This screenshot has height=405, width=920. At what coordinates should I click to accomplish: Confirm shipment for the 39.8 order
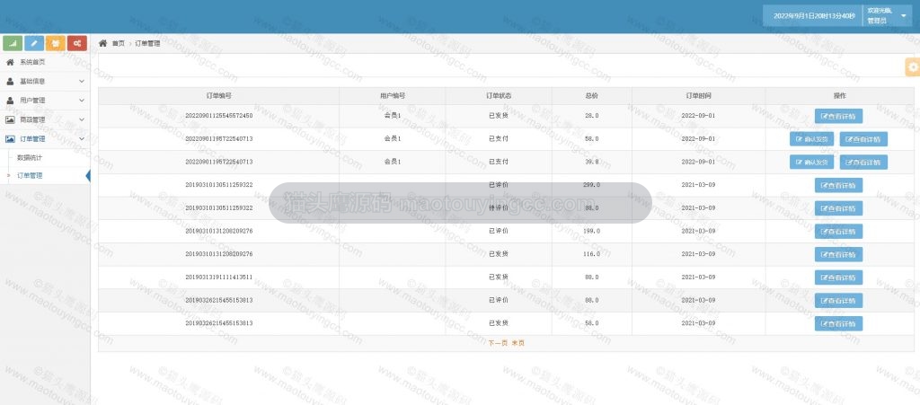811,163
